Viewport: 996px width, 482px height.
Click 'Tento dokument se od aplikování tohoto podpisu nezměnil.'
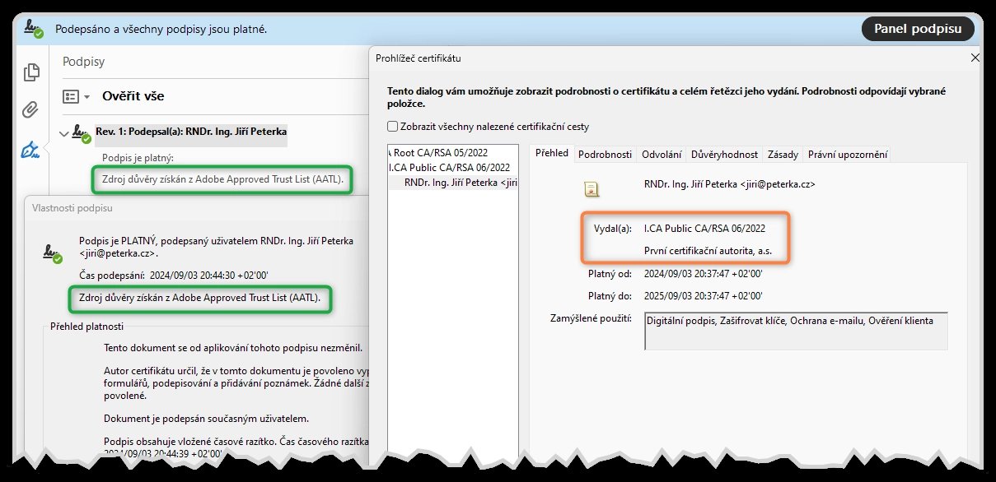coord(233,347)
